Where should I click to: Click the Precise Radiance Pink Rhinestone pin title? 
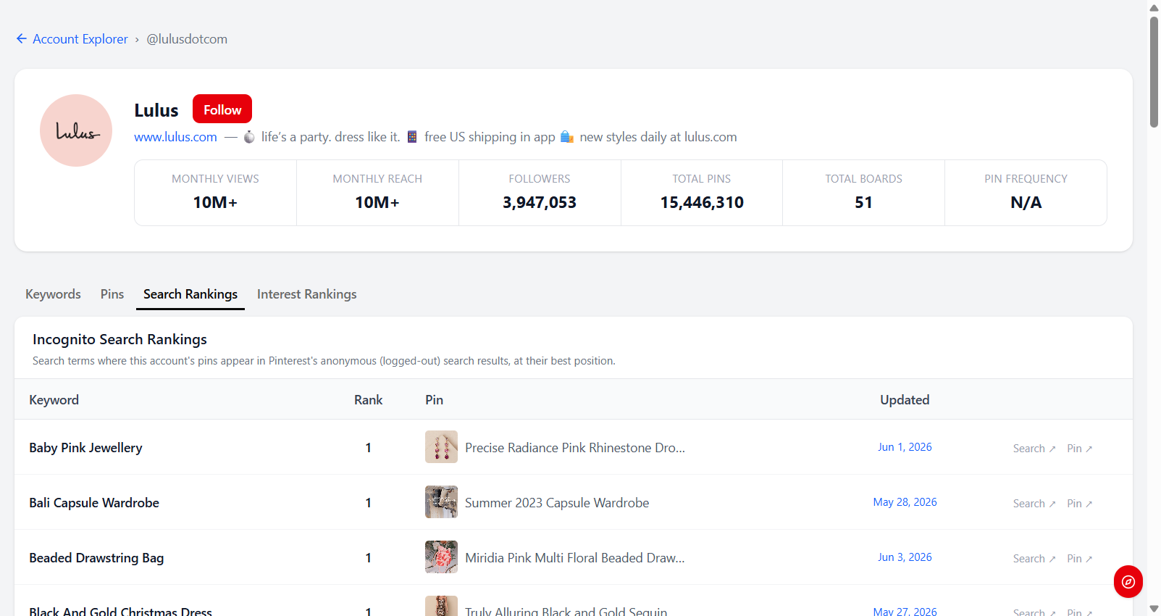[x=575, y=448]
